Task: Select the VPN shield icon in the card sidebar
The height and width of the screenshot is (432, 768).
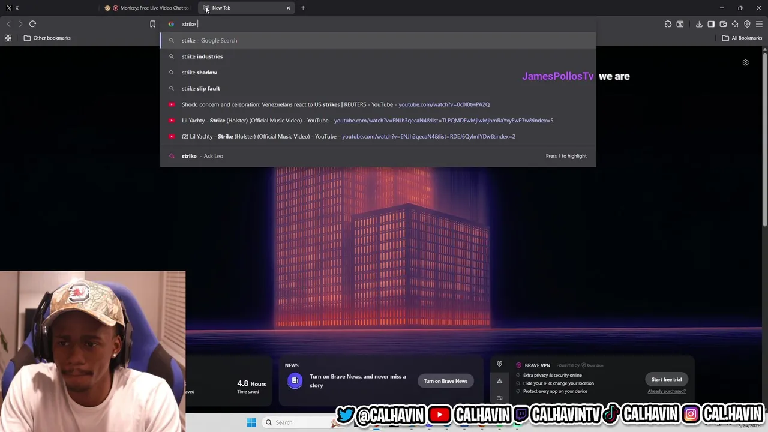Action: (x=499, y=364)
